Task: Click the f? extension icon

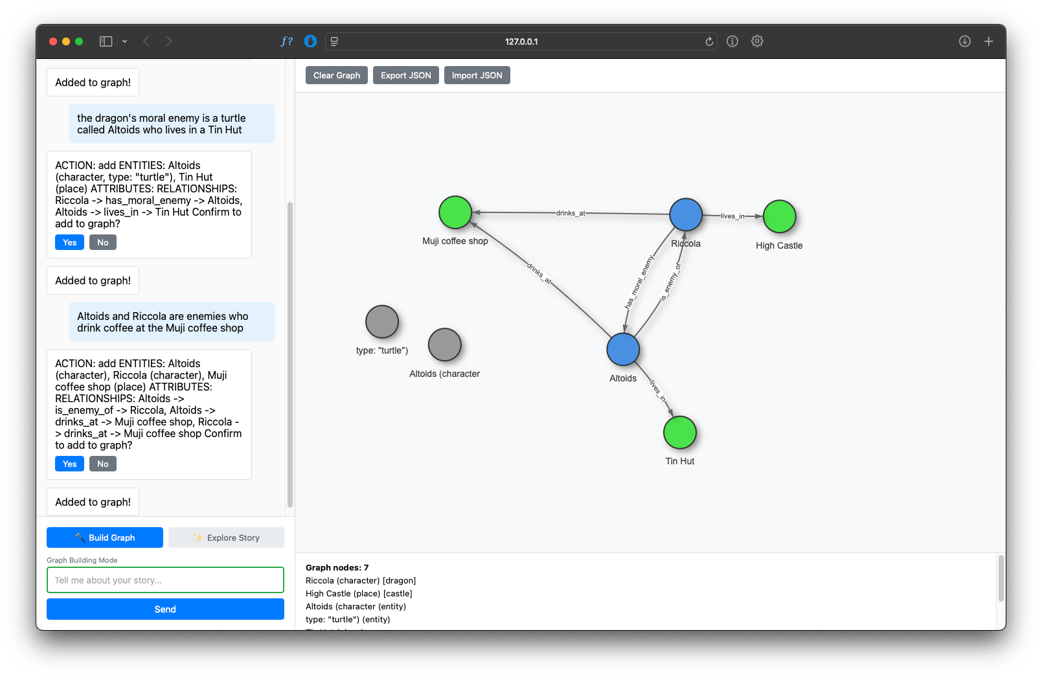Action: (286, 41)
